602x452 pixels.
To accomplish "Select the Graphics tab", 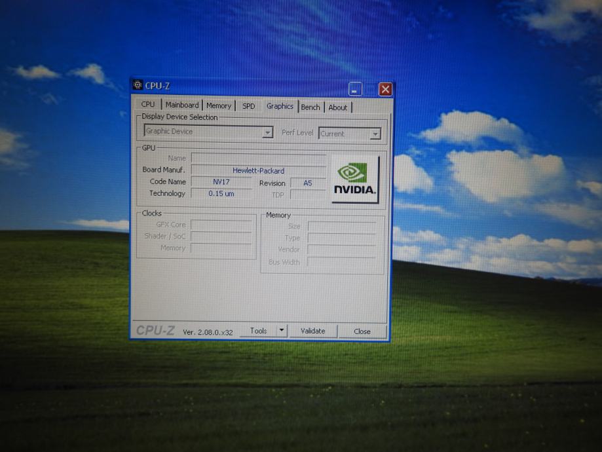I will coord(280,106).
